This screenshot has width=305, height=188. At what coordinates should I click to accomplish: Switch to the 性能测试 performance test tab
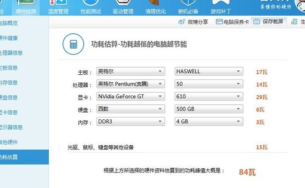click(x=91, y=8)
